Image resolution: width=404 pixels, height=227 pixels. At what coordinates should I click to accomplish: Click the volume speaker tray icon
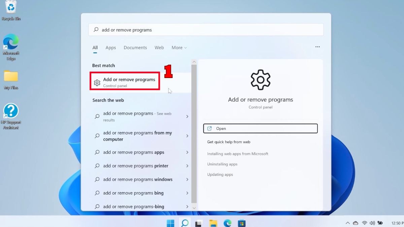click(372, 223)
